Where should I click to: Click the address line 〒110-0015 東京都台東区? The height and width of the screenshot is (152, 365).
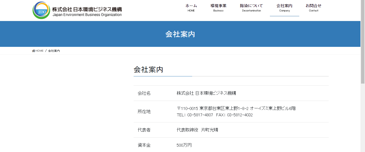pos(236,108)
